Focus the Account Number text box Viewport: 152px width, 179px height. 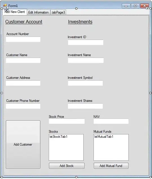pyautogui.click(x=23, y=39)
